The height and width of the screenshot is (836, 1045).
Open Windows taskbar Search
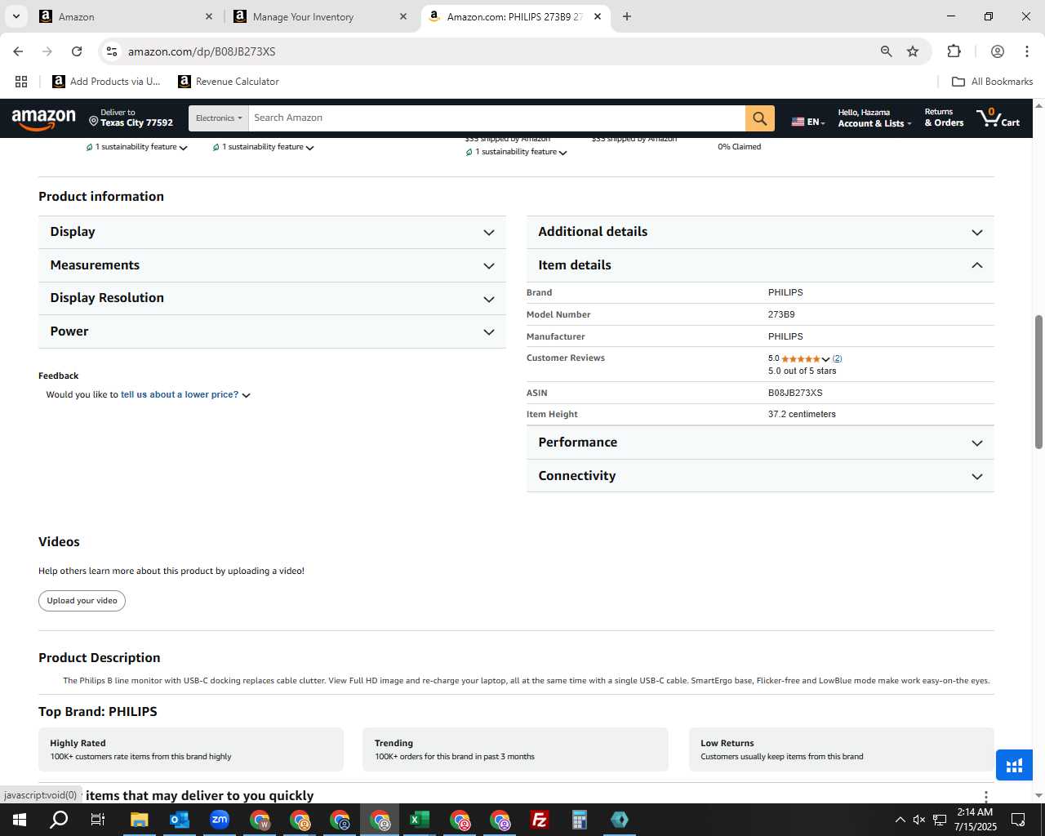59,820
